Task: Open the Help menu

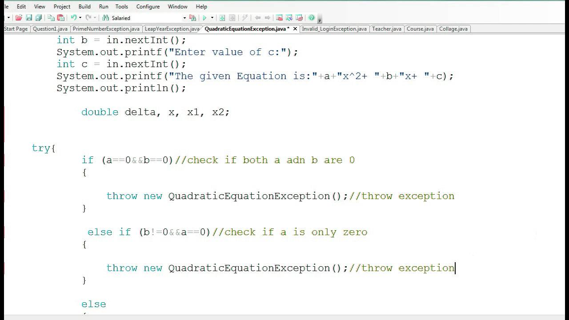Action: tap(201, 6)
